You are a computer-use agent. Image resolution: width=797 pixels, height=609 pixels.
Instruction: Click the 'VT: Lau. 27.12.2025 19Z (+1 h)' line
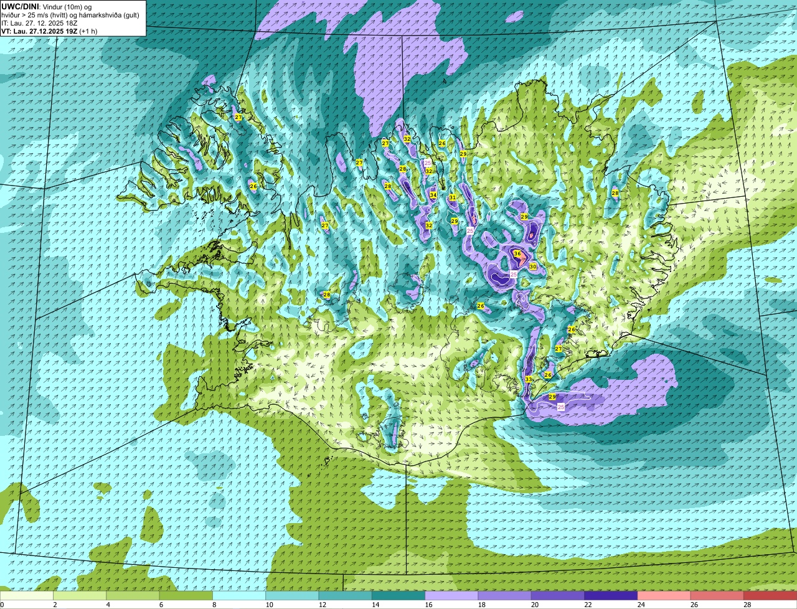(x=49, y=31)
